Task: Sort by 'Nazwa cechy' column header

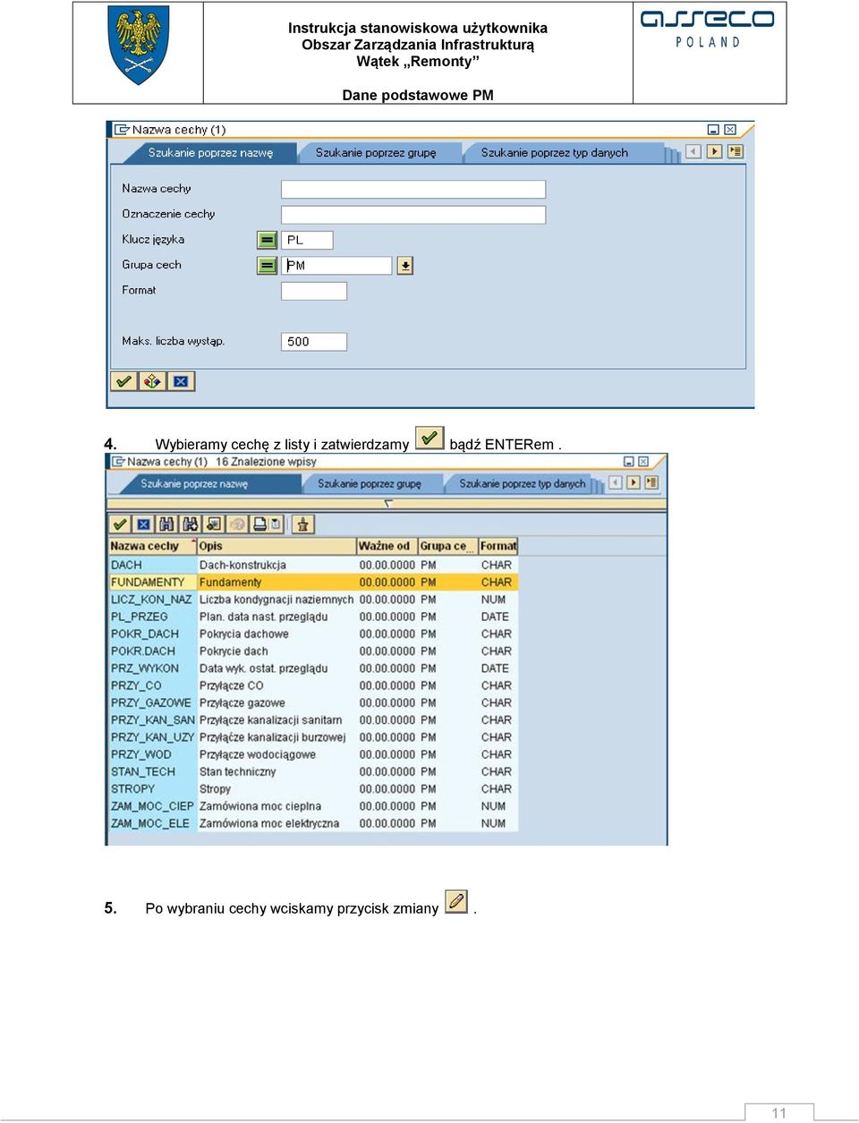Action: (x=151, y=546)
